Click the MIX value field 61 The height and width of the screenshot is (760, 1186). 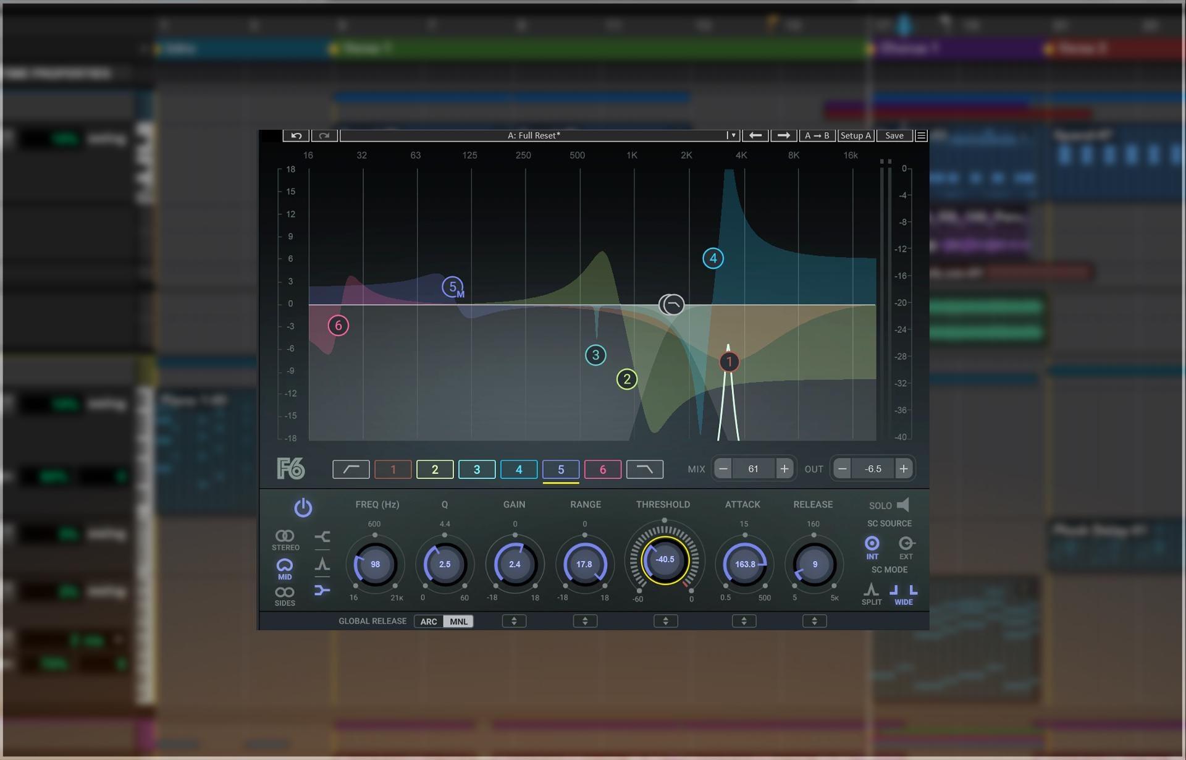point(754,469)
